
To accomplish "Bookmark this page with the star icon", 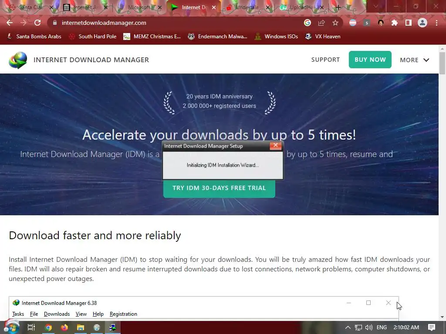I will pos(335,23).
